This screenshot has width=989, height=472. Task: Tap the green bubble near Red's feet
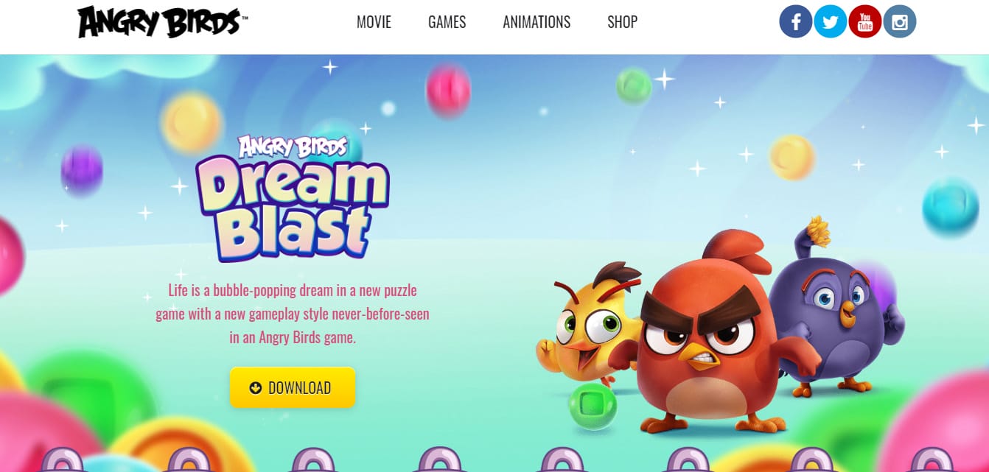(593, 405)
